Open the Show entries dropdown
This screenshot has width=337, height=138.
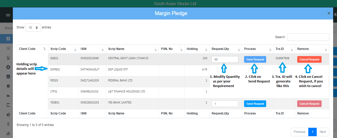pyautogui.click(x=33, y=28)
